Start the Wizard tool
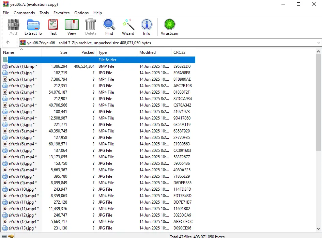322x238 pixels. [x=128, y=27]
